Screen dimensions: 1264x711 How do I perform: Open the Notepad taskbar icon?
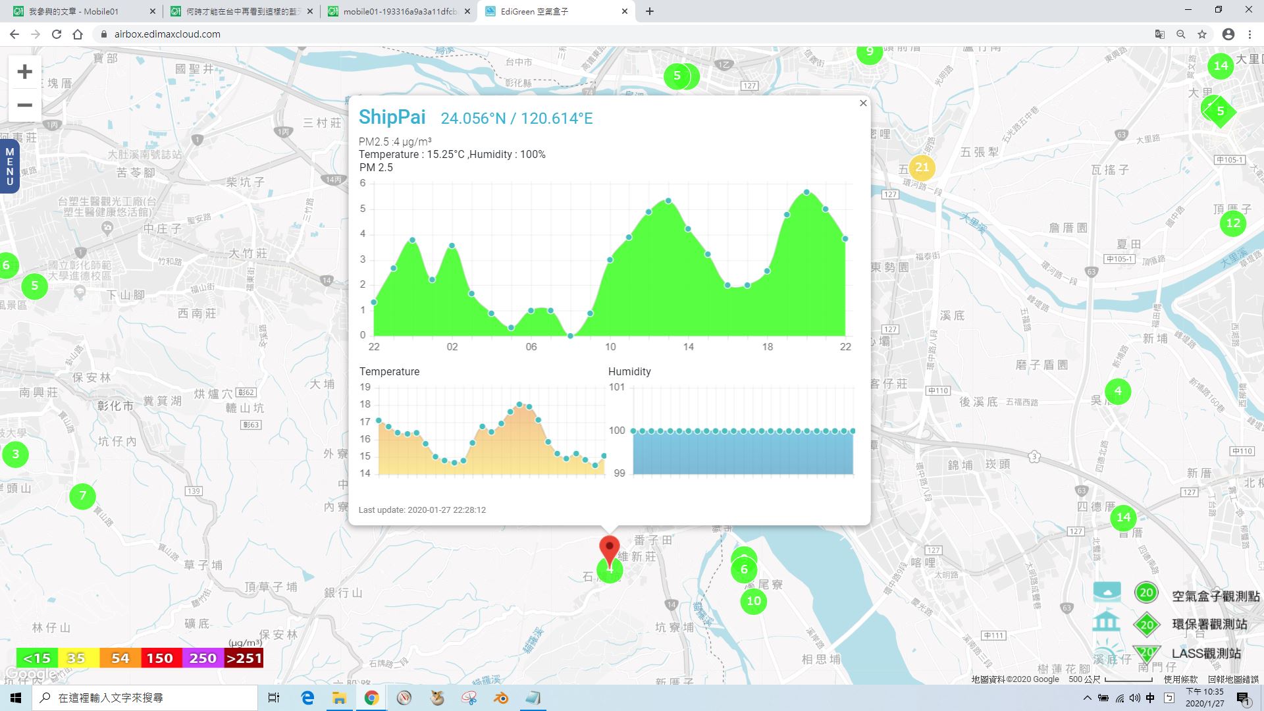coord(533,698)
